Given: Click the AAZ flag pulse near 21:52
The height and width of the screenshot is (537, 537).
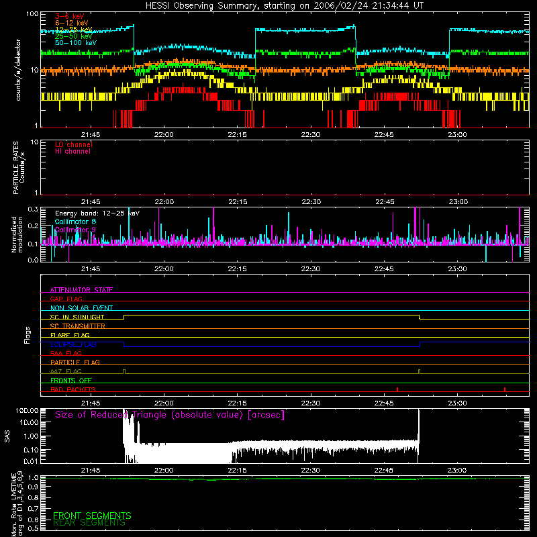Looking at the screenshot, I should tap(124, 372).
